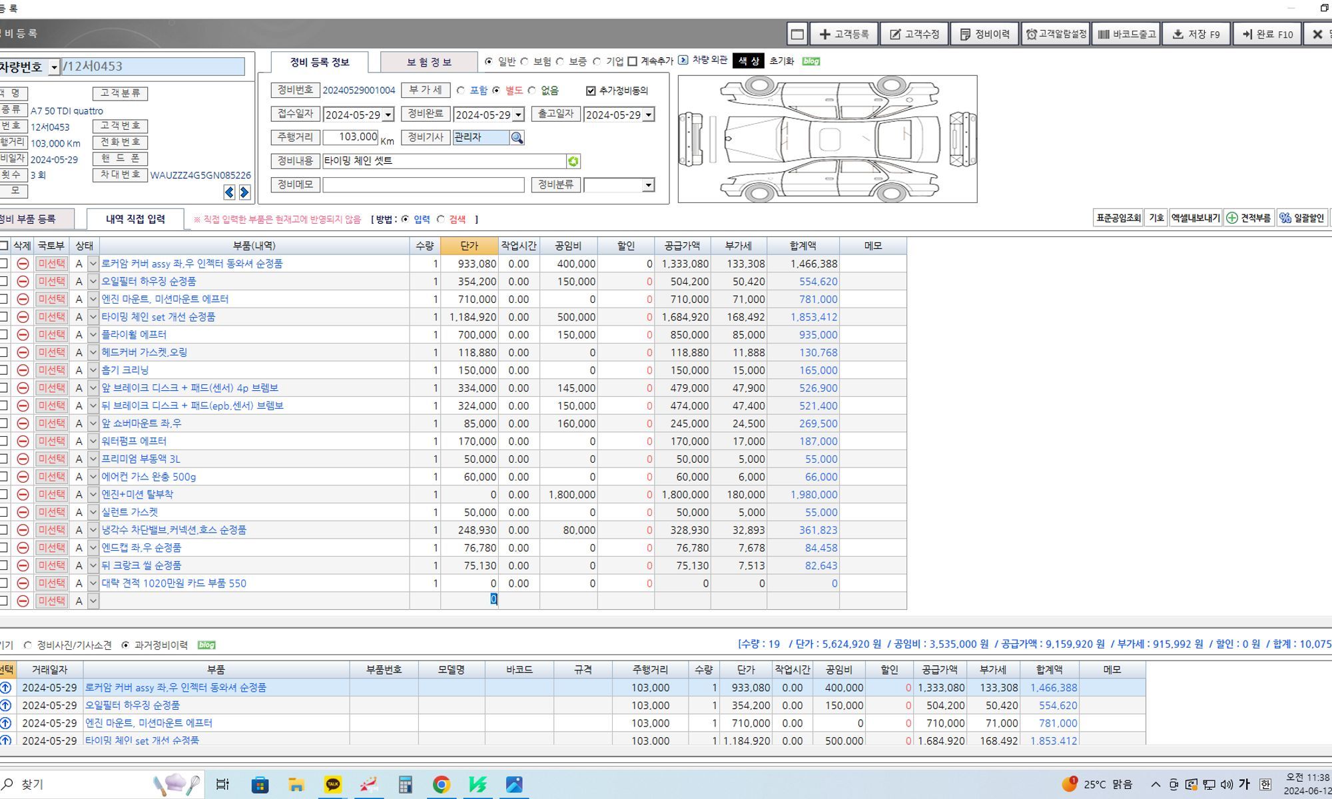Image resolution: width=1332 pixels, height=799 pixels.
Task: Open 정비이력 maintenance history
Action: point(984,34)
